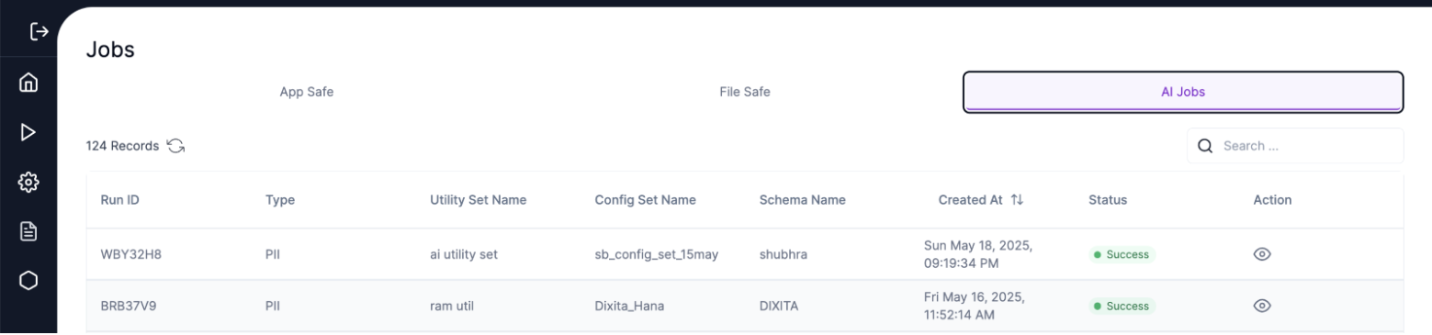Image resolution: width=1432 pixels, height=335 pixels.
Task: Click the search magnifier icon
Action: (1206, 146)
